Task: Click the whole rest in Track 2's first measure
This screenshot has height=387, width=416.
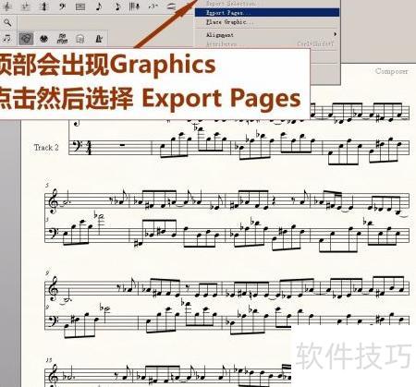Action: click(x=122, y=144)
